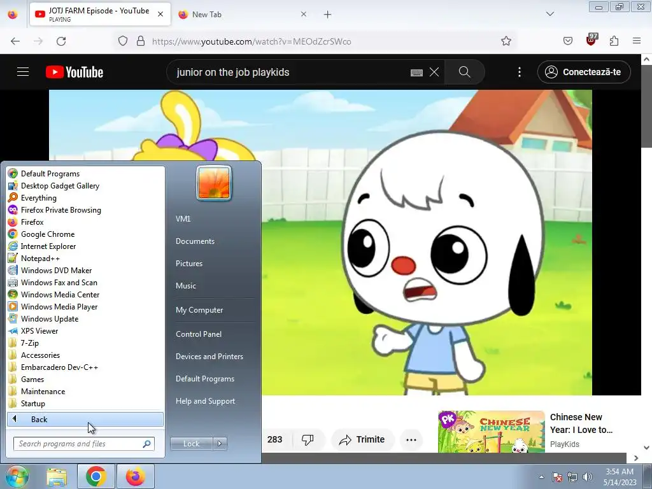This screenshot has width=652, height=489.
Task: Open Devices and Printers
Action: coord(209,357)
